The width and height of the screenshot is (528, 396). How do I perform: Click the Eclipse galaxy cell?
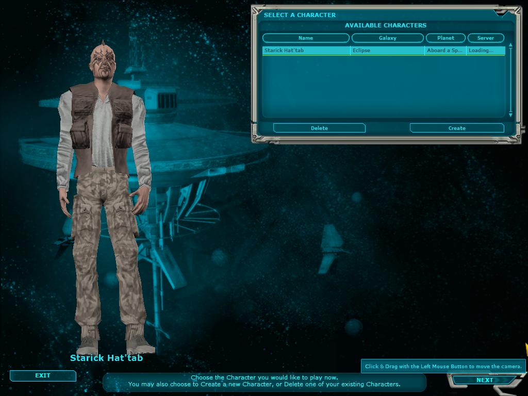(x=387, y=51)
